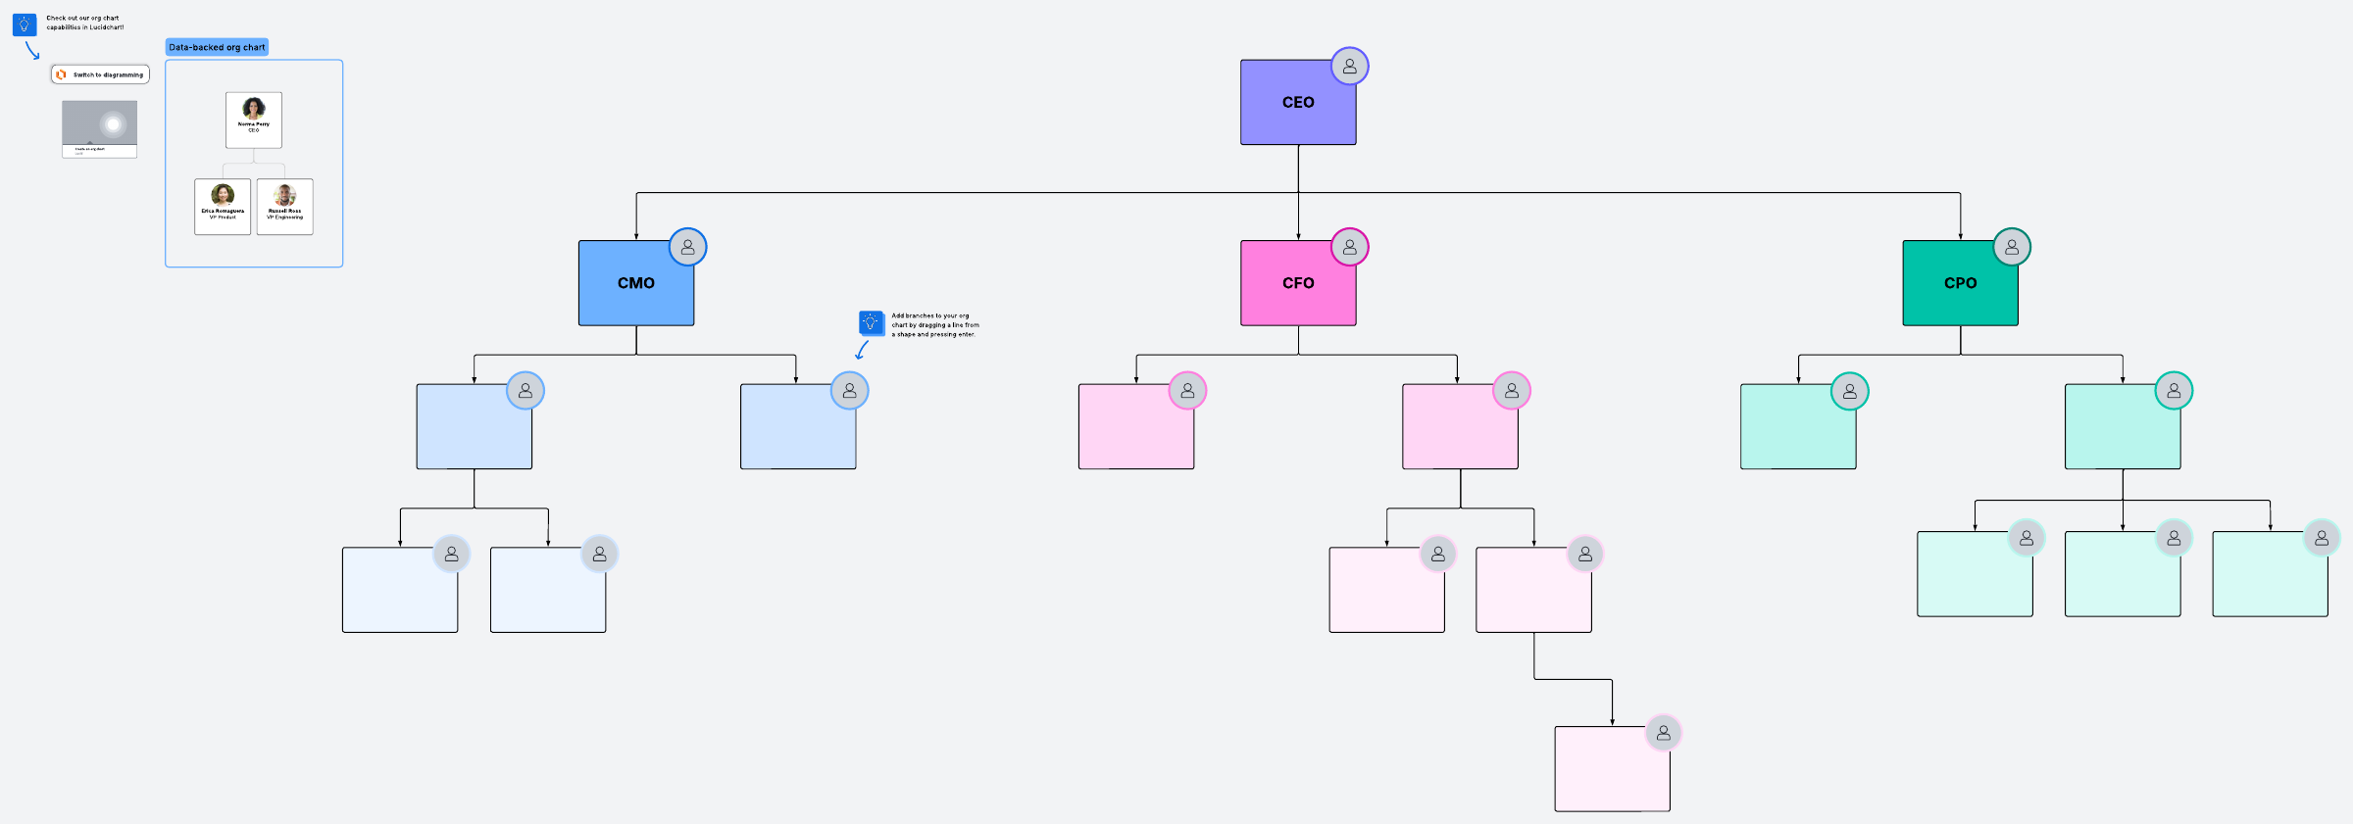Click Erica Romaguera VP Product card
This screenshot has height=824, width=2353.
click(223, 207)
